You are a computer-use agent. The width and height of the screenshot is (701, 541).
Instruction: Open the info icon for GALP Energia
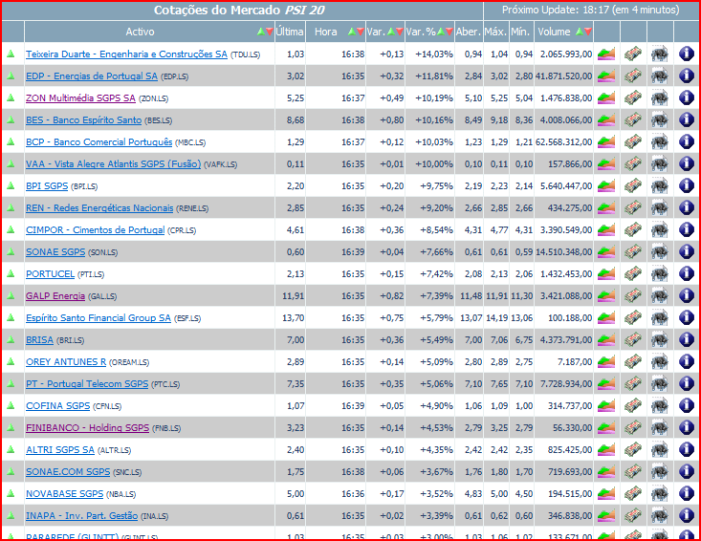coord(686,296)
